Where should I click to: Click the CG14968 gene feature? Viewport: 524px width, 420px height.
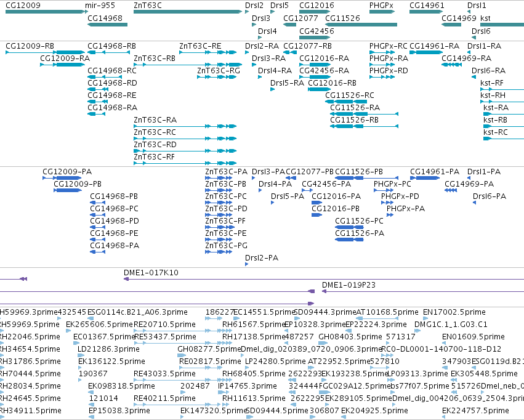107,25
